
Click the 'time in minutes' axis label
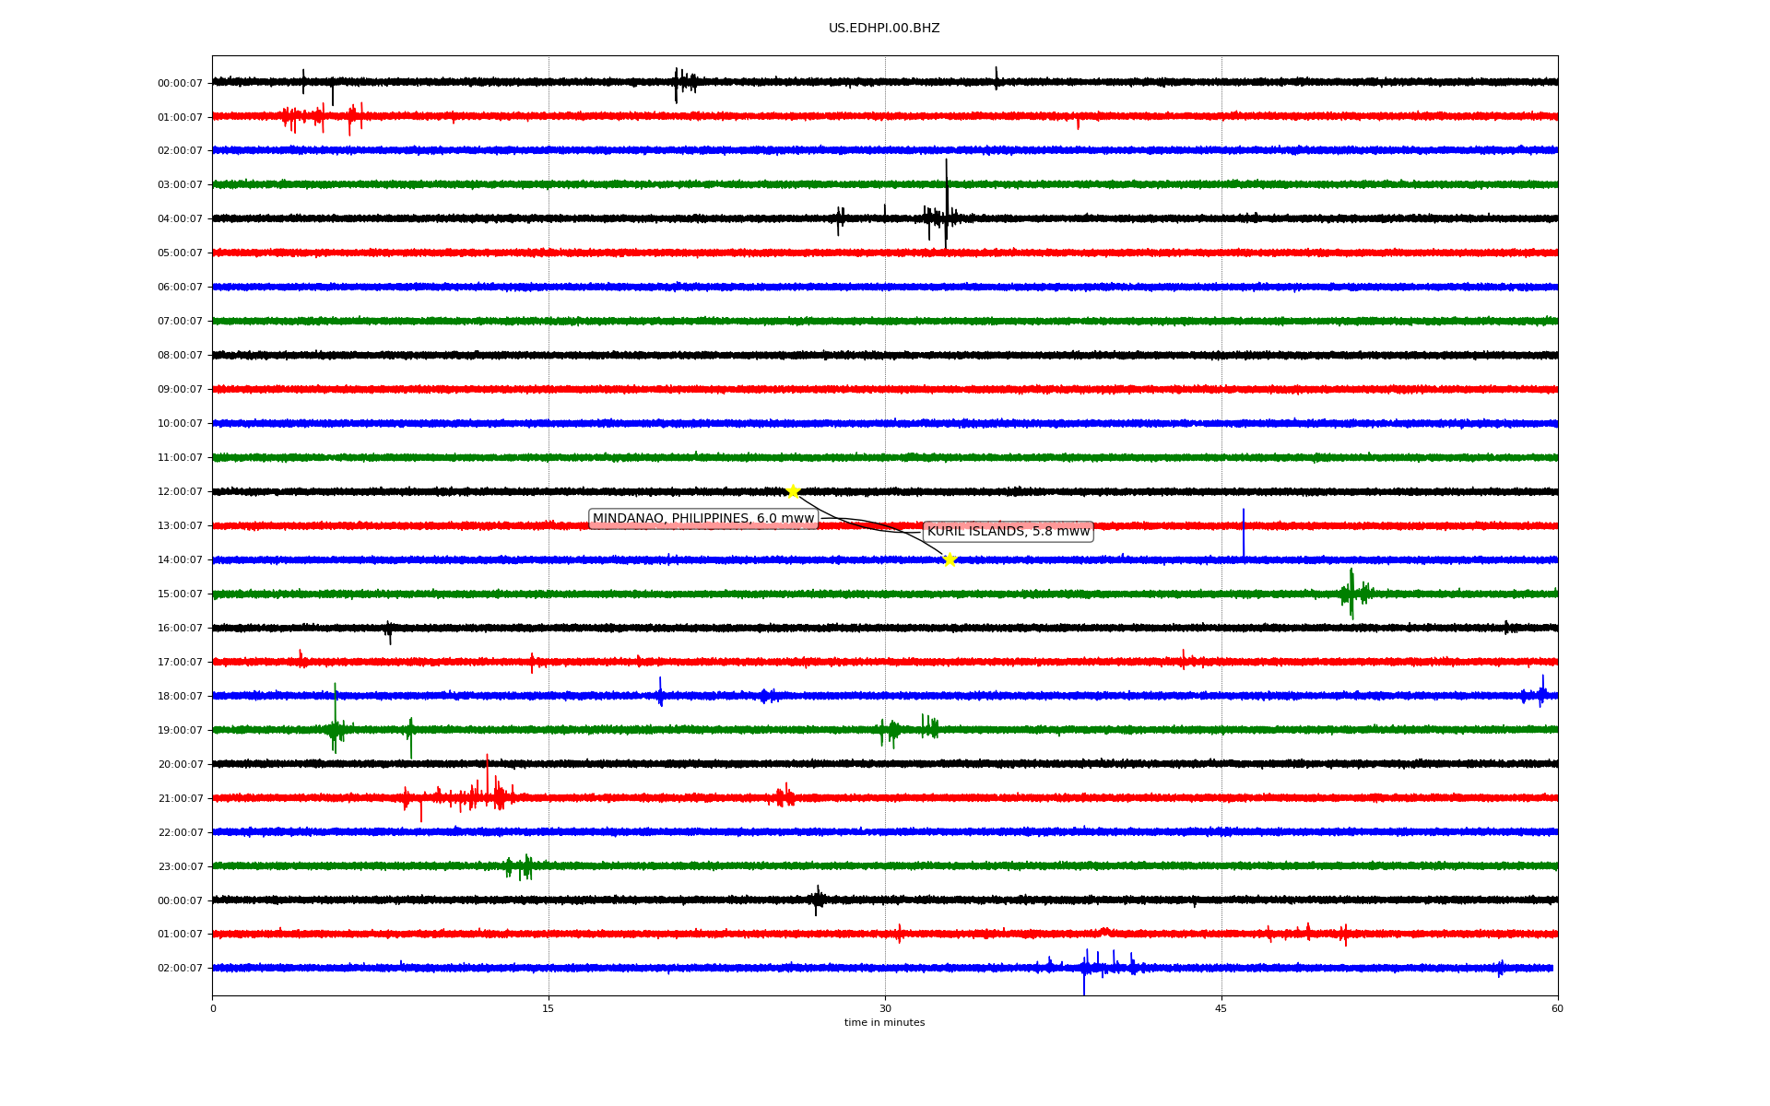tap(884, 1023)
